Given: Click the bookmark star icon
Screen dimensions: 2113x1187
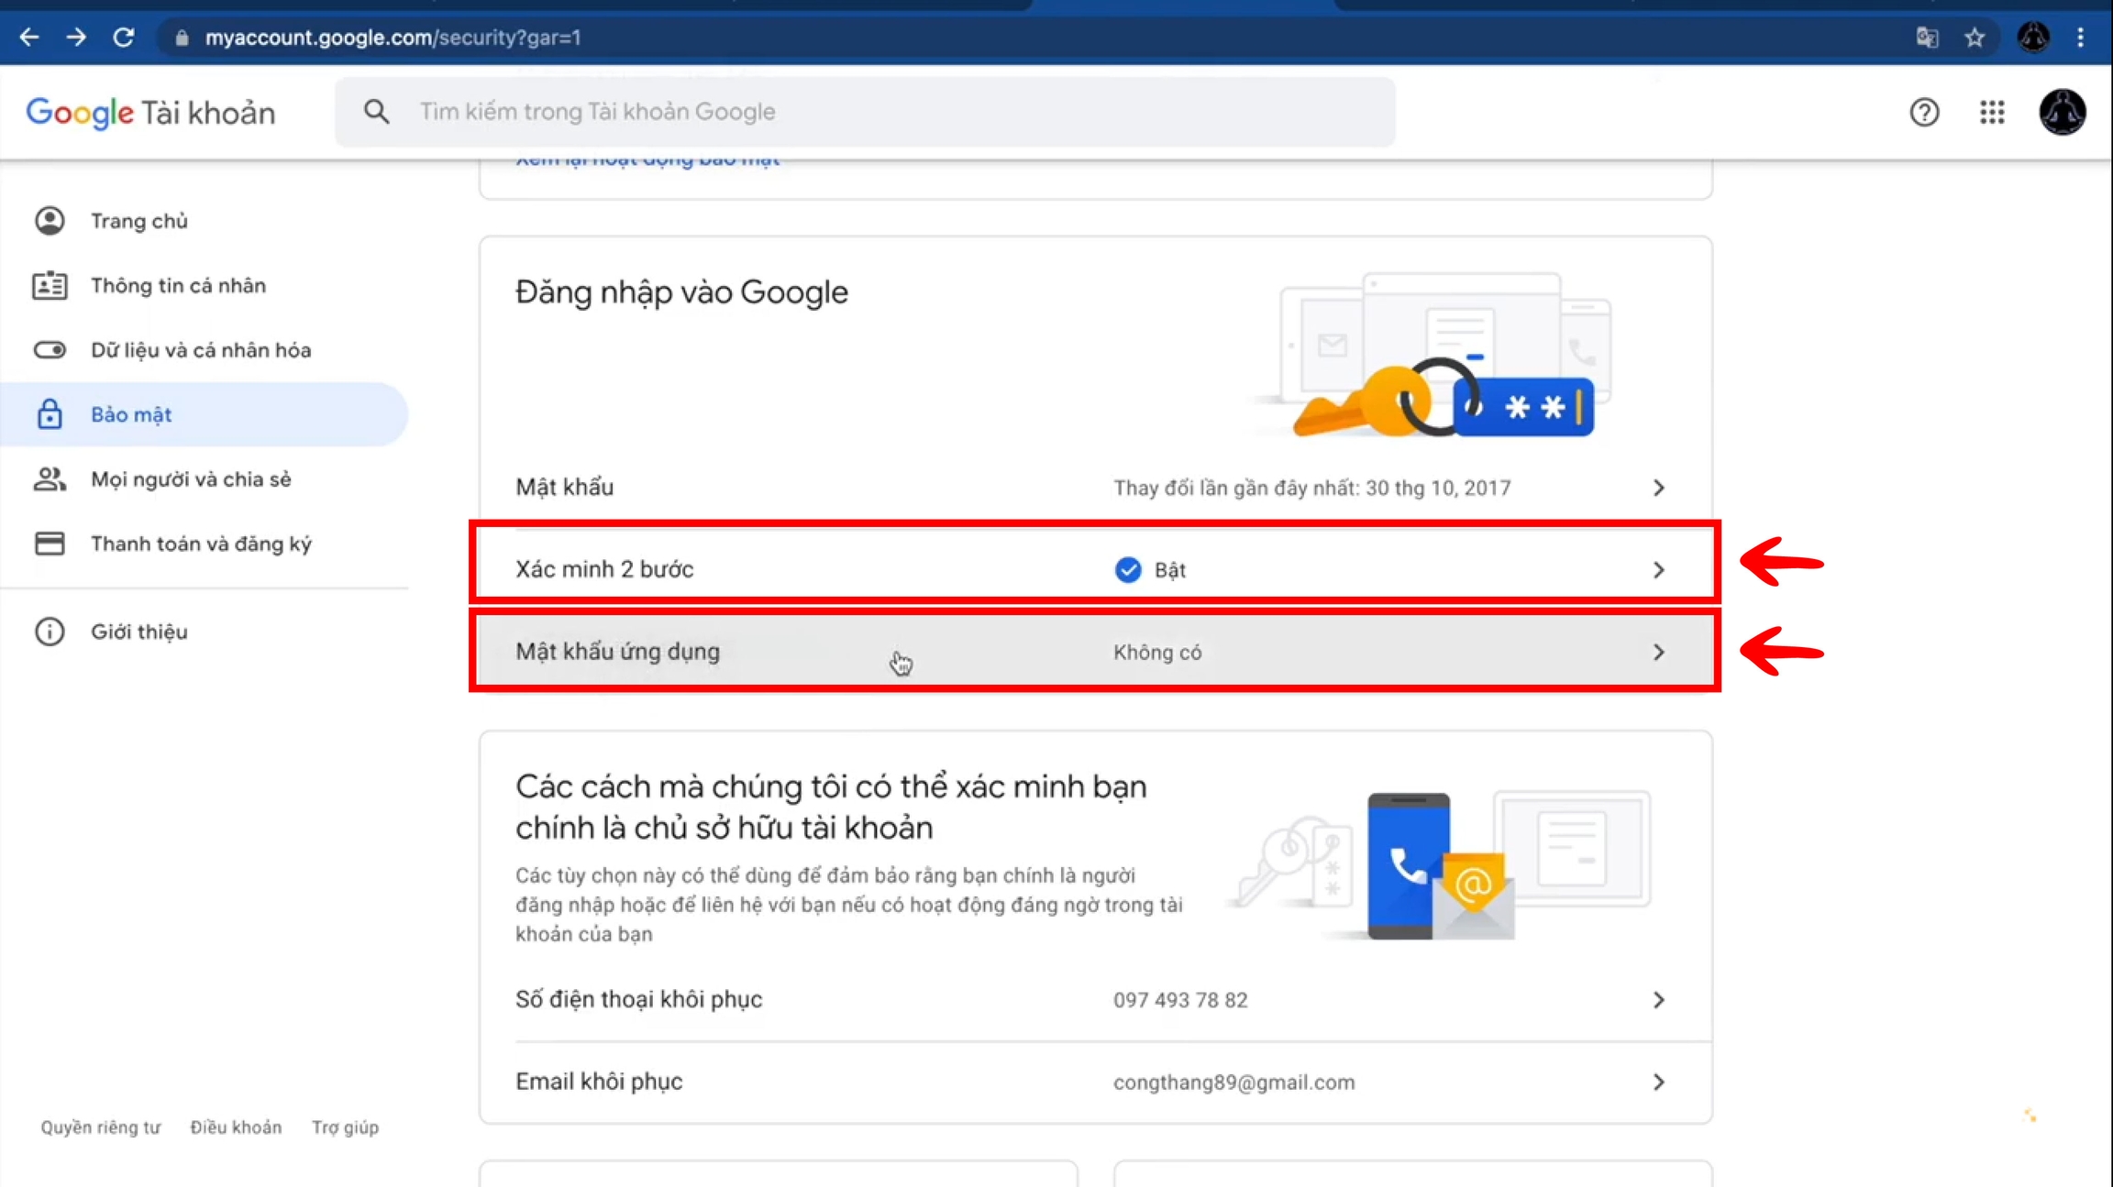Looking at the screenshot, I should [x=1975, y=38].
